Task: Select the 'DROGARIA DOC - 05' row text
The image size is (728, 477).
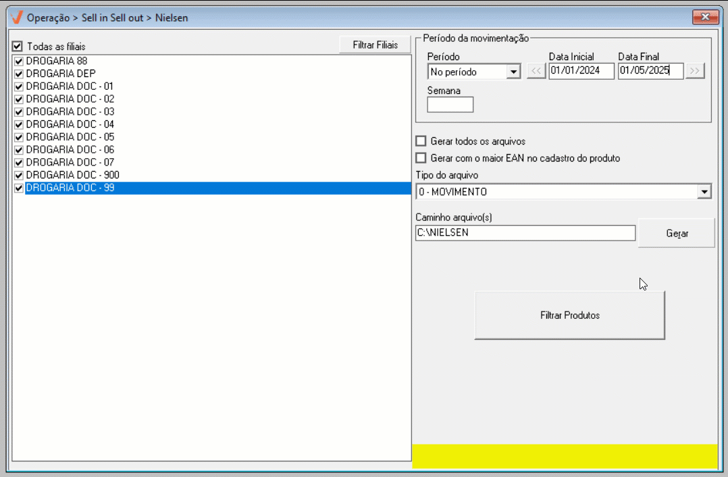Action: [70, 136]
